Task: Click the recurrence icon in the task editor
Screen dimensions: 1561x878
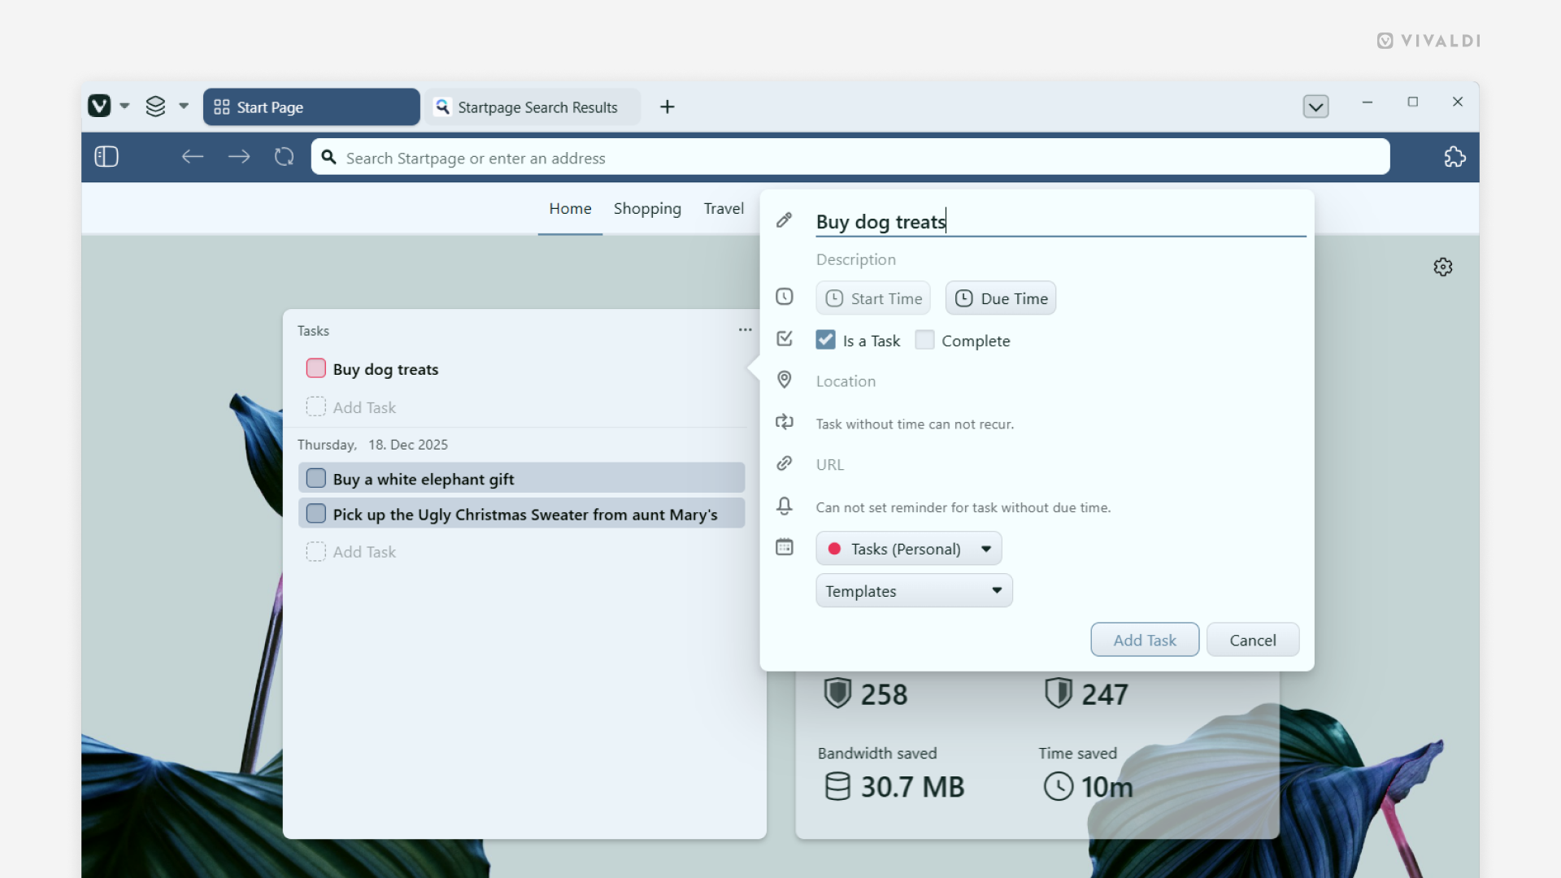Action: tap(784, 422)
